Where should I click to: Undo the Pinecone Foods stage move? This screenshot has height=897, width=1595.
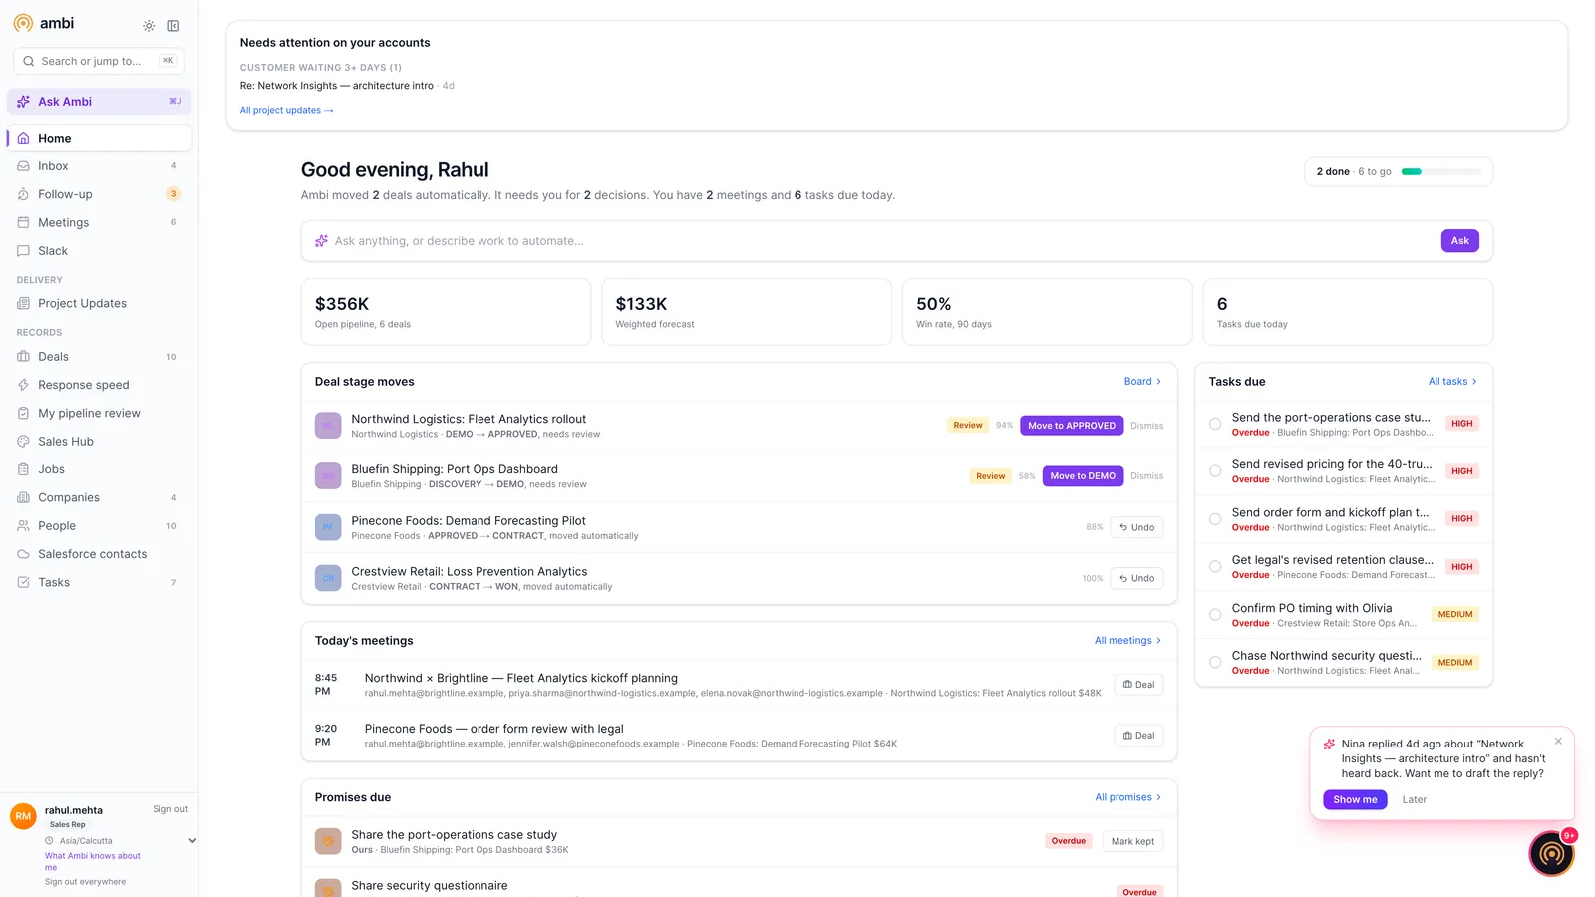[x=1136, y=527]
